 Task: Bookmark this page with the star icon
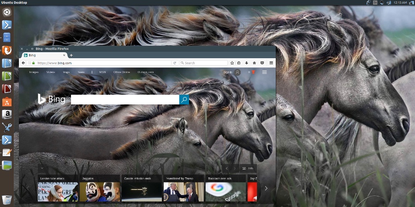(232, 63)
